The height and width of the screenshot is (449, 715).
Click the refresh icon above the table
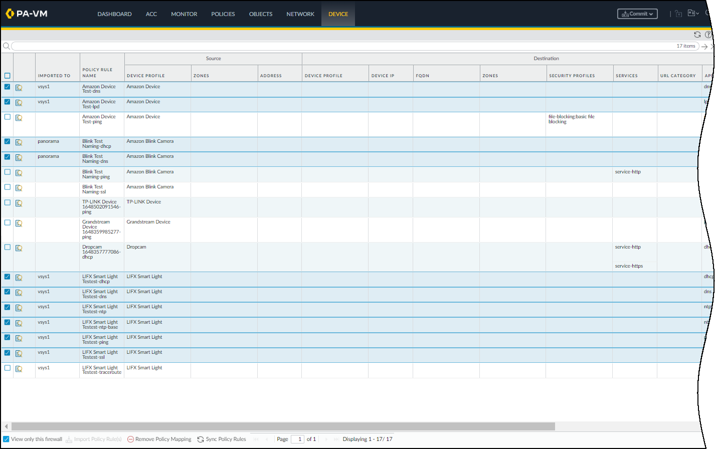[x=697, y=35]
